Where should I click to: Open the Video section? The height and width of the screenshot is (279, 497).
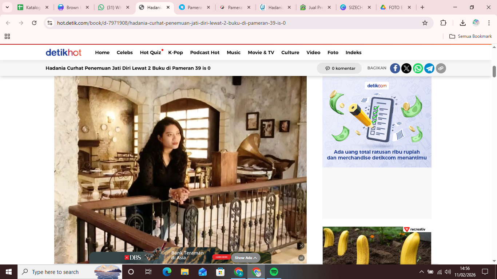pos(313,53)
